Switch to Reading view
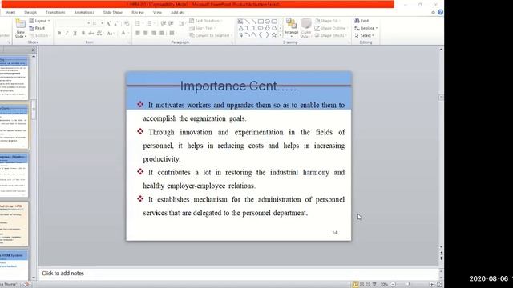513x288 pixels. click(x=368, y=285)
